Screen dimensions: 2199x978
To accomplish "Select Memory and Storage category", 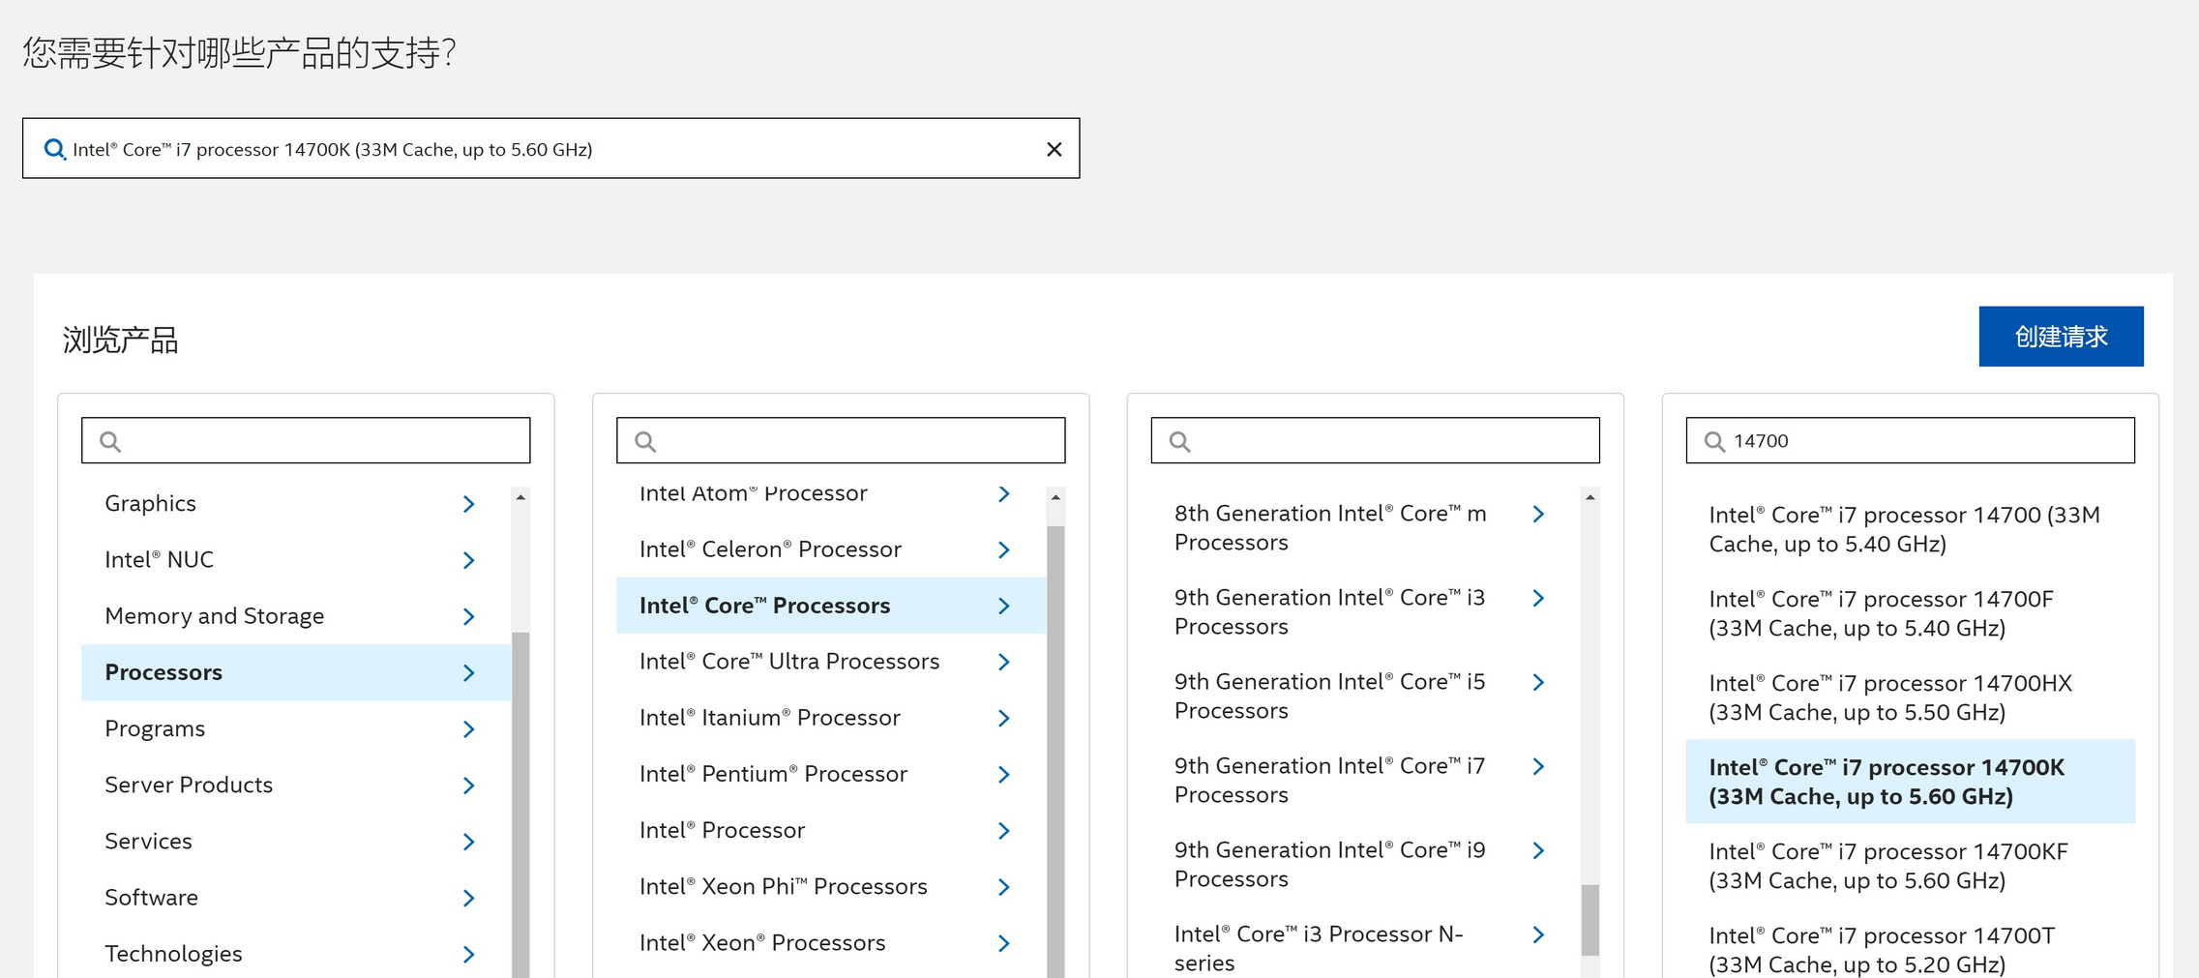I will (x=295, y=616).
